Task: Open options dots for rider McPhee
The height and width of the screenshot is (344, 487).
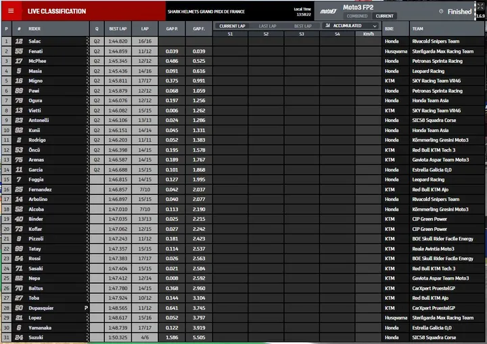Action: 87,61
